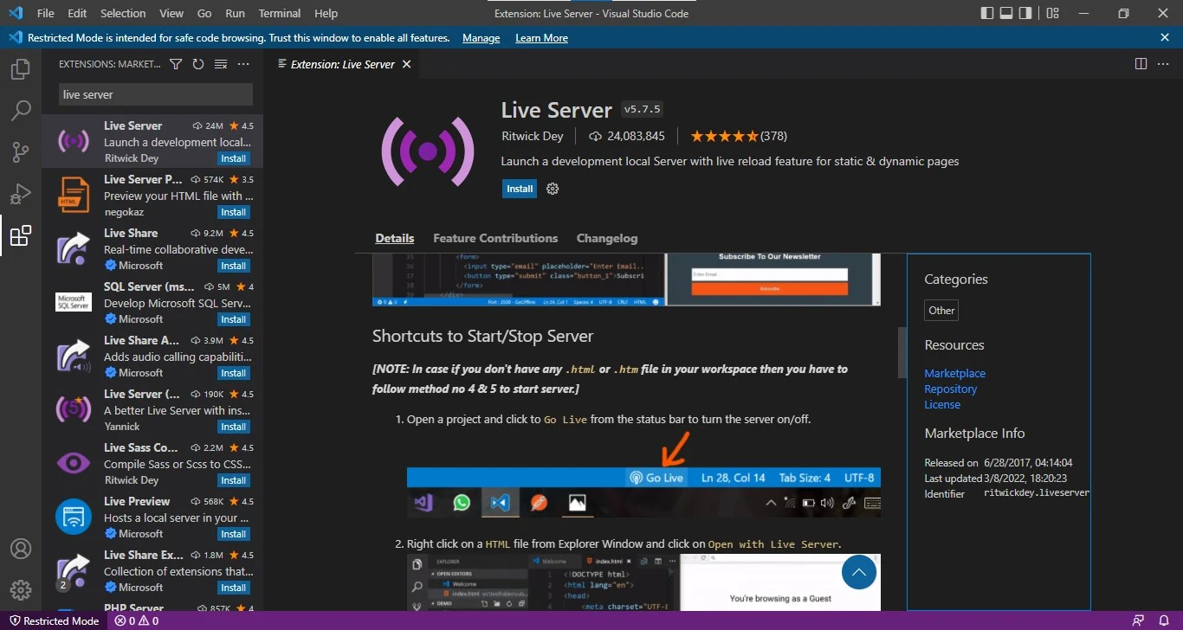Open the Explorer view in activity bar

point(21,69)
